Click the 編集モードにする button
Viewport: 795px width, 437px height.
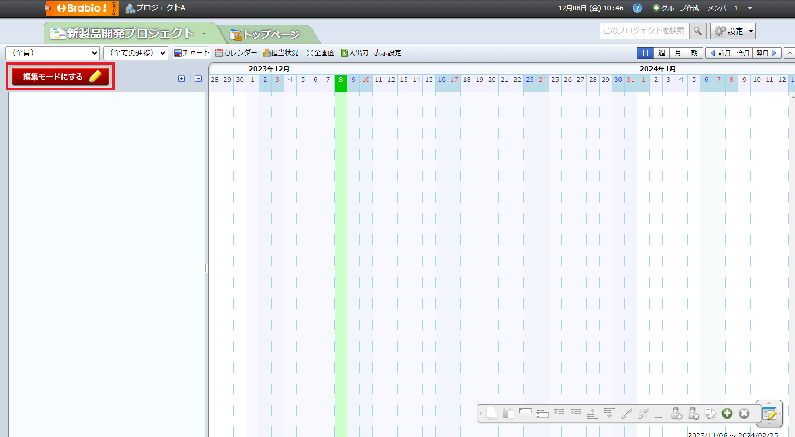60,77
